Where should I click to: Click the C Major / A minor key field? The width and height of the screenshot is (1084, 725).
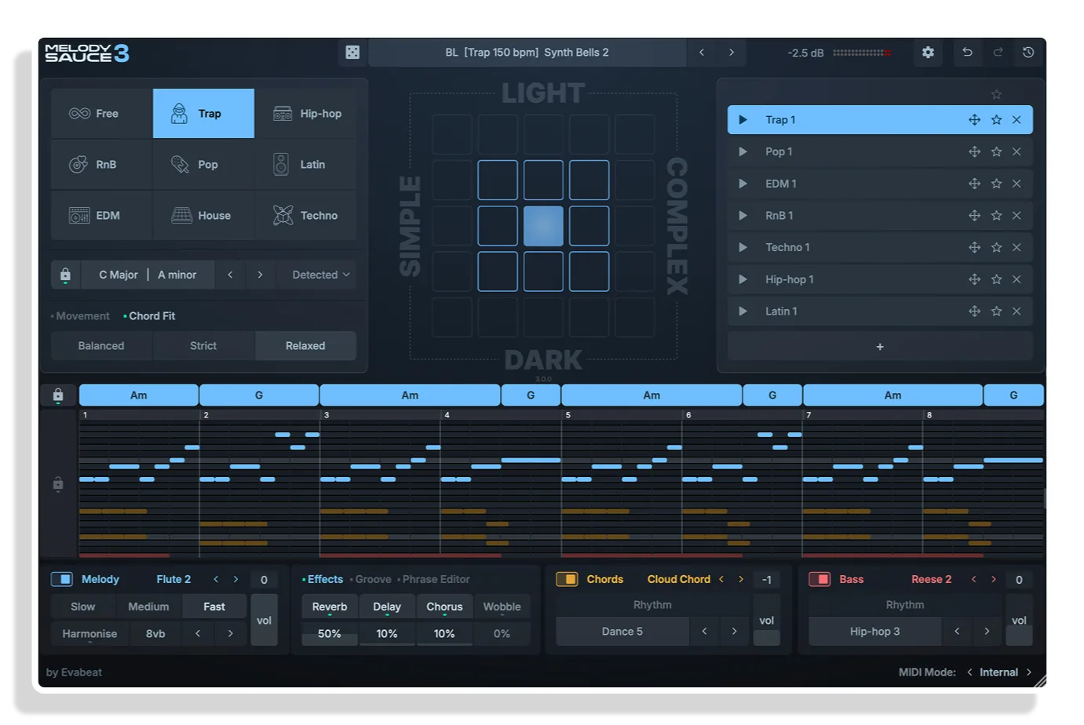pyautogui.click(x=148, y=275)
